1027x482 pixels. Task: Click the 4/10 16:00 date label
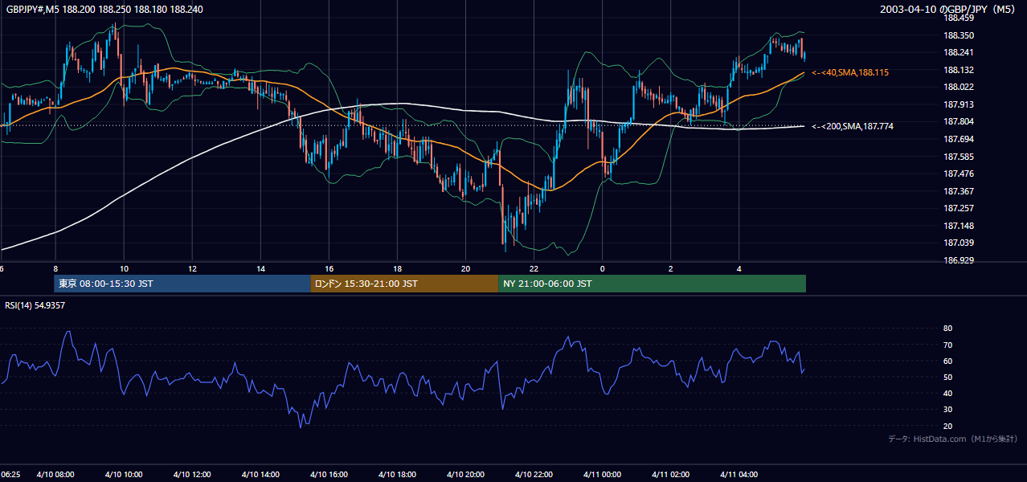(329, 475)
